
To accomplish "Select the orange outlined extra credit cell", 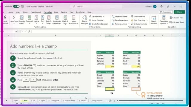I will coord(136,89).
